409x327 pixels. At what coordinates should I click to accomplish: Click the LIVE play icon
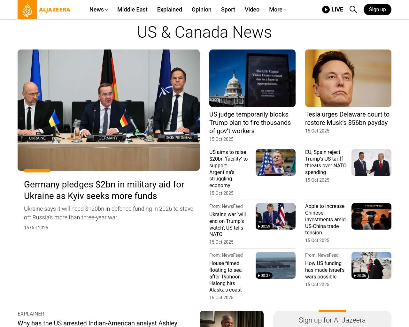click(x=326, y=10)
